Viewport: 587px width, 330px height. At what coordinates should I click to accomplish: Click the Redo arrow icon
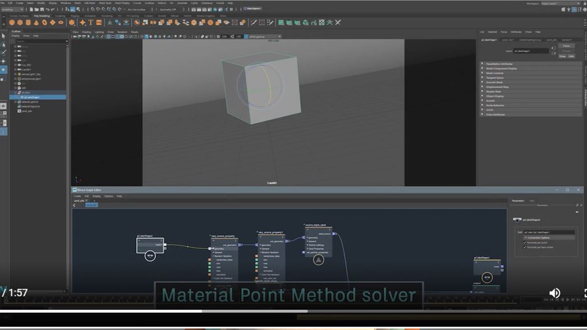pos(53,9)
